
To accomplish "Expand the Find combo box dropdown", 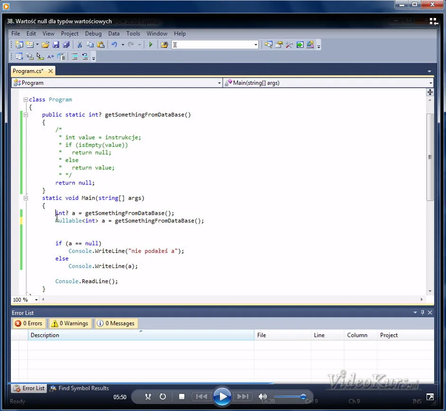I will [x=256, y=45].
